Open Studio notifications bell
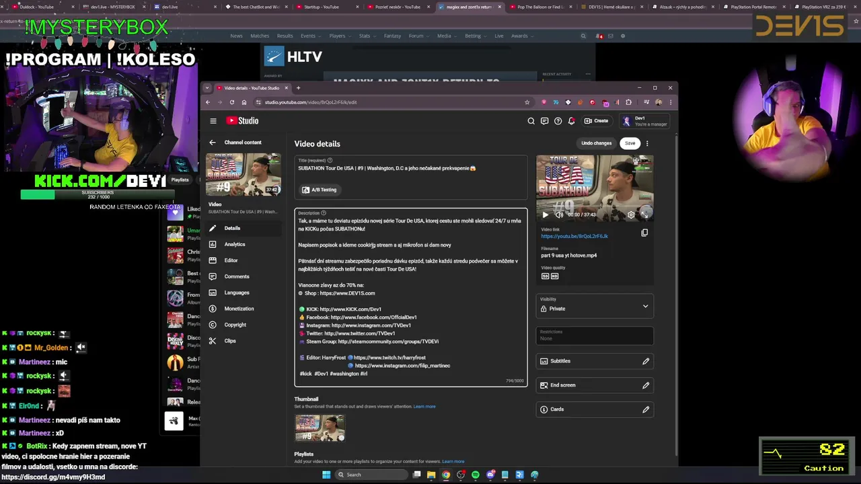 click(571, 121)
